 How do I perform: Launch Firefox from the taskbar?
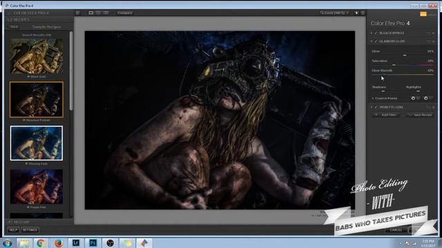(x=59, y=243)
